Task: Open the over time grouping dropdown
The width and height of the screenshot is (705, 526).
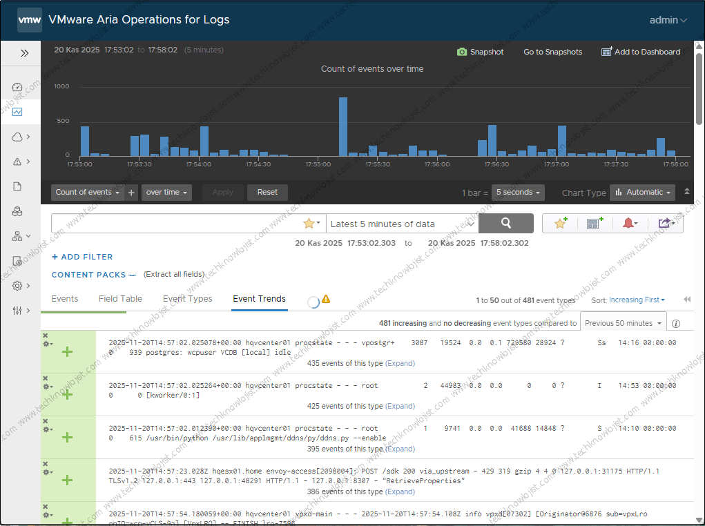Action: pos(166,193)
